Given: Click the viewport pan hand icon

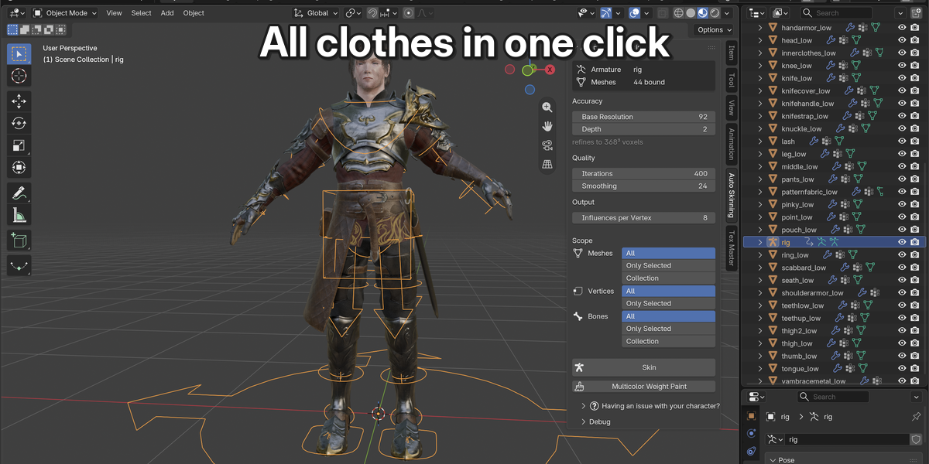Looking at the screenshot, I should click(x=547, y=126).
